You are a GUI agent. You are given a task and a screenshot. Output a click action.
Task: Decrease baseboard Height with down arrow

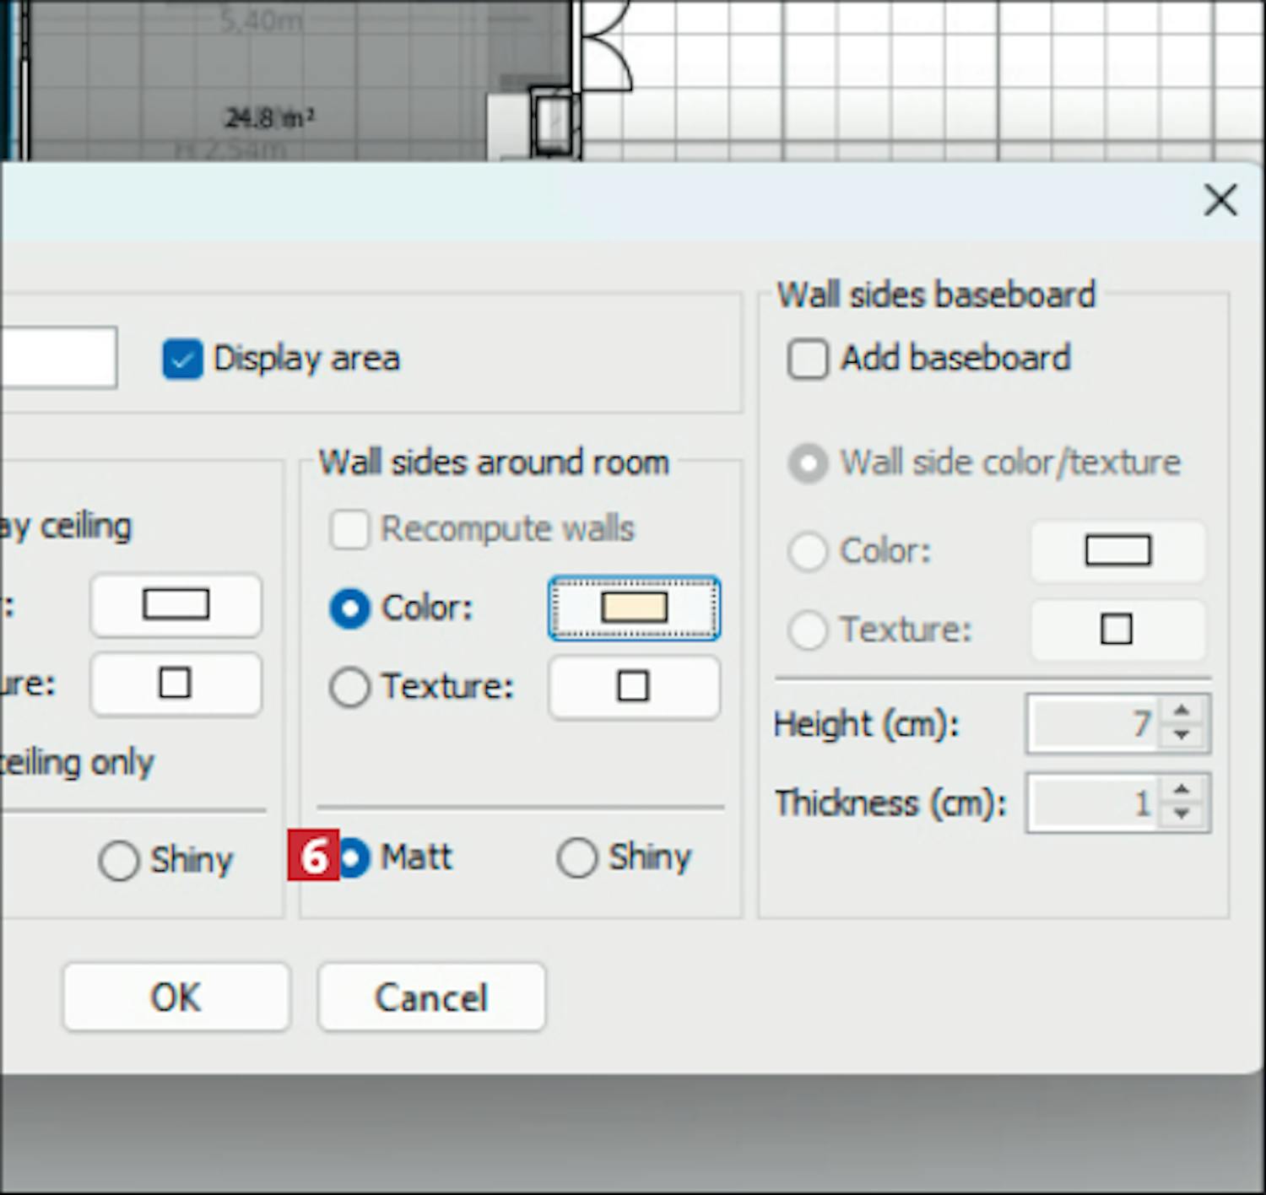pyautogui.click(x=1182, y=736)
